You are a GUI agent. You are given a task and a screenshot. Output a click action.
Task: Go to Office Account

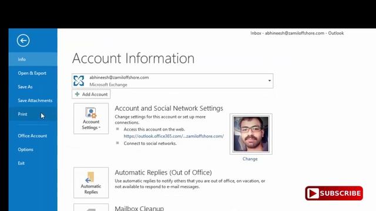click(x=33, y=135)
